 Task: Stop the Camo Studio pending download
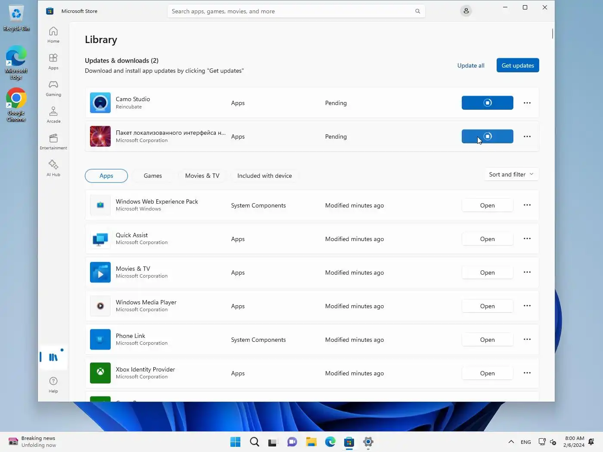pyautogui.click(x=488, y=103)
